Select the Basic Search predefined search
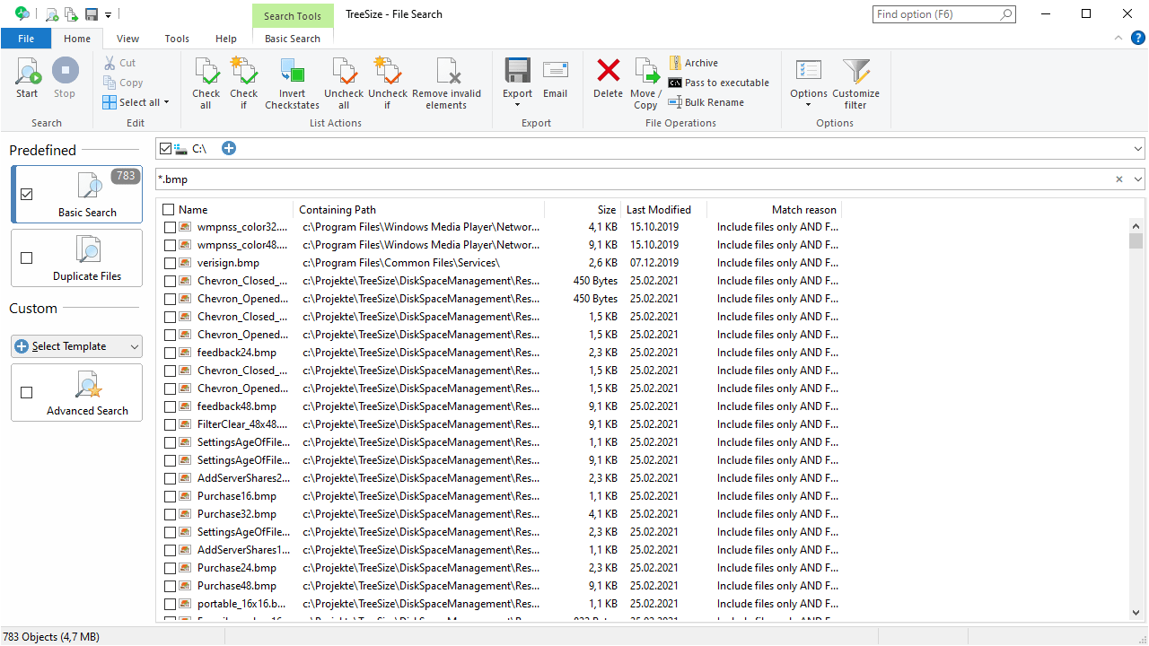 coord(77,194)
